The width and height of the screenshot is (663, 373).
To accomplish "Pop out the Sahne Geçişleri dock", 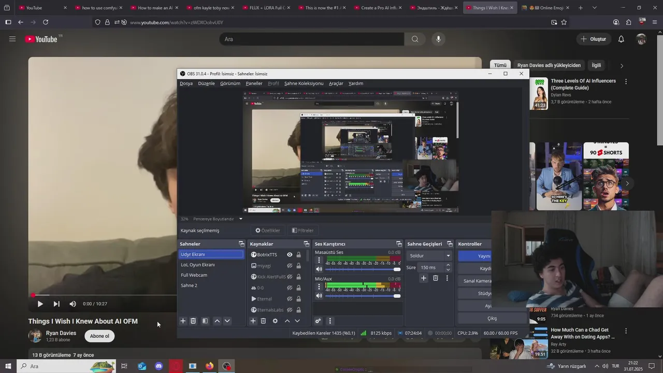I will [450, 244].
